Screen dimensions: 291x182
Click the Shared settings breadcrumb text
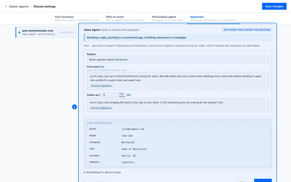(44, 7)
